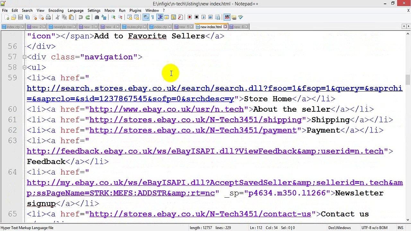This screenshot has width=411, height=231.
Task: Open the Edit menu
Action: point(15,11)
